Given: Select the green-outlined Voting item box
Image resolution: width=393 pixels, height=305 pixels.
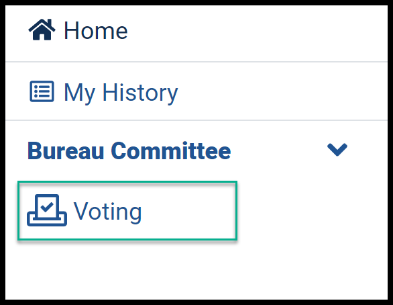Looking at the screenshot, I should point(127,210).
